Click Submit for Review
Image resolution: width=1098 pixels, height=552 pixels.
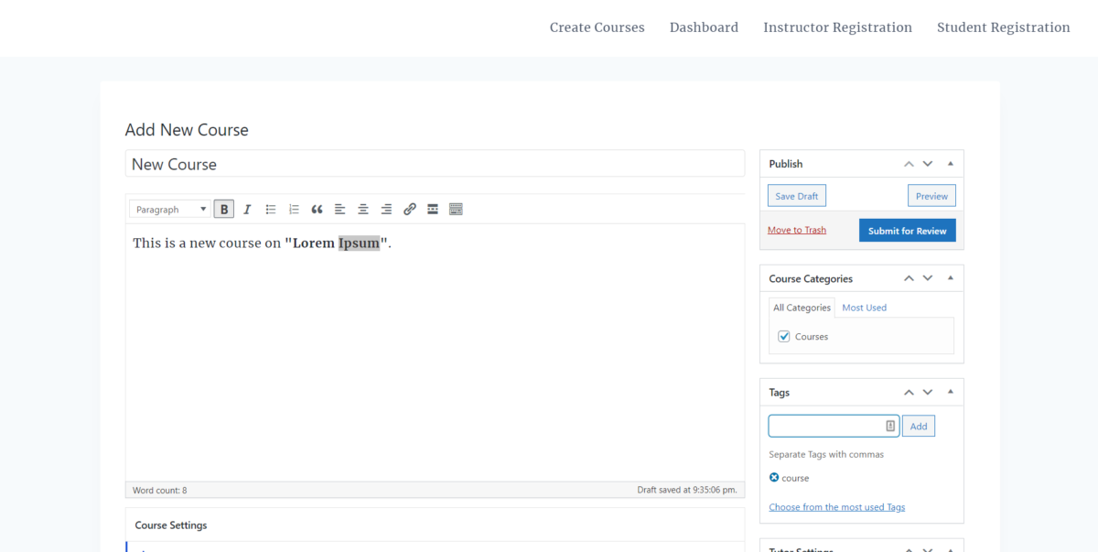click(907, 230)
